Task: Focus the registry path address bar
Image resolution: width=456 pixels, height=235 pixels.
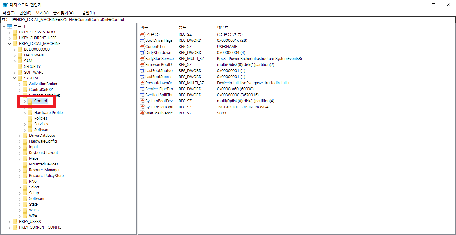Action: pyautogui.click(x=228, y=19)
